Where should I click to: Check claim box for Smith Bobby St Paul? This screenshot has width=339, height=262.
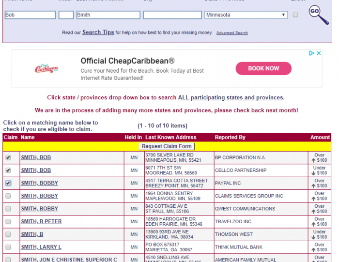(8, 209)
